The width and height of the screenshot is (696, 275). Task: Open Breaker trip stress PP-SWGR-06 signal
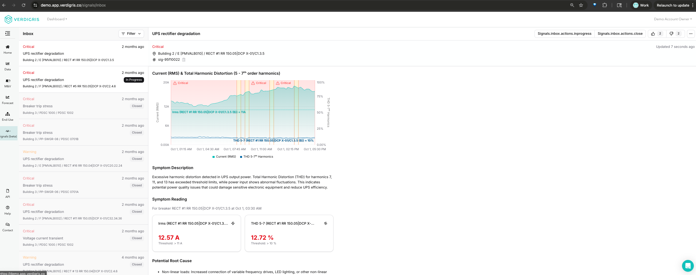[x=84, y=185]
